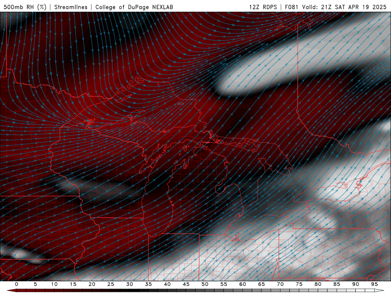Click the '50' colorbar scale label

click(x=205, y=284)
